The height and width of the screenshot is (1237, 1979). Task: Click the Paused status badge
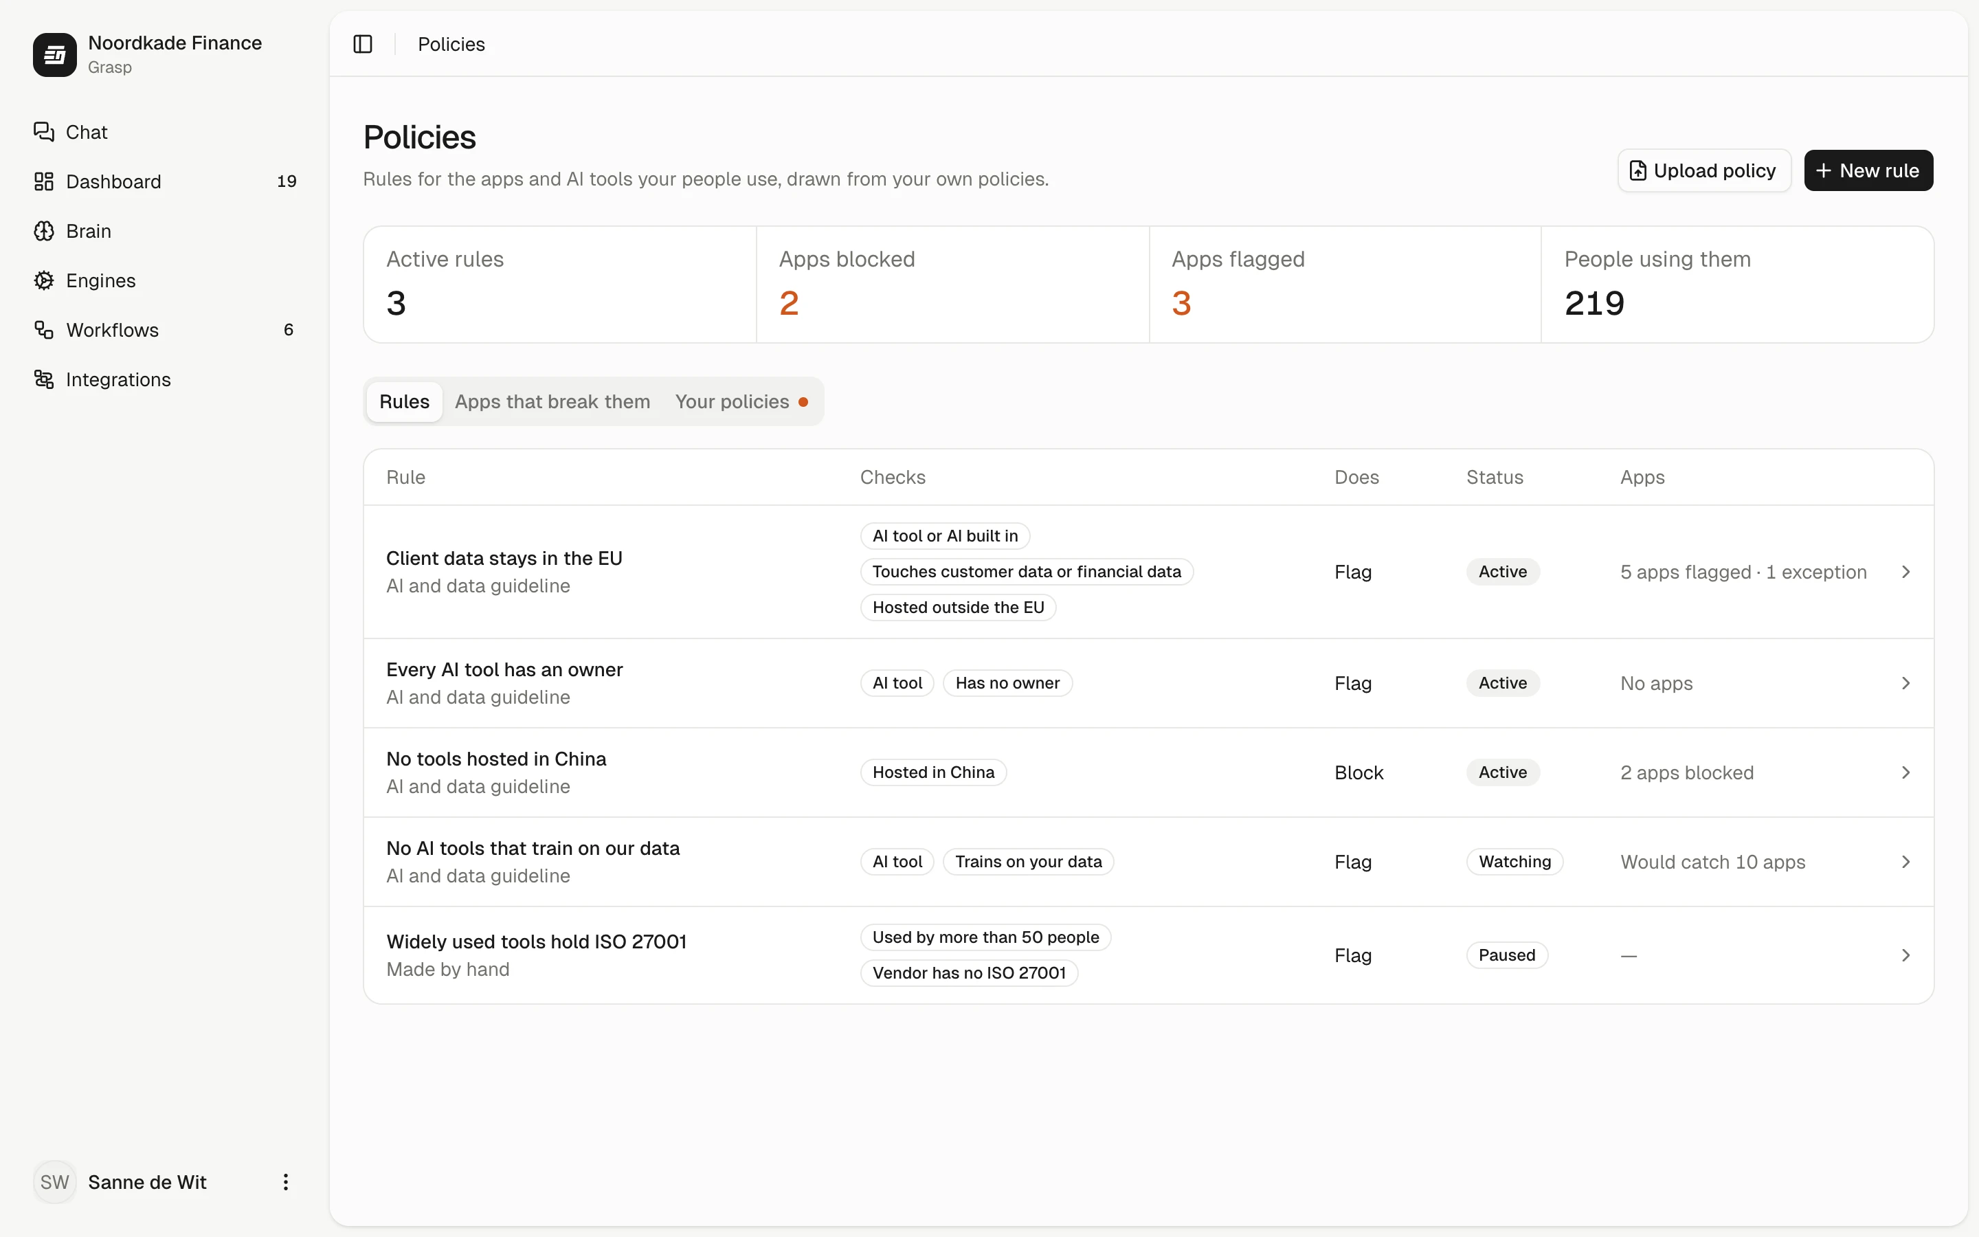click(x=1506, y=955)
